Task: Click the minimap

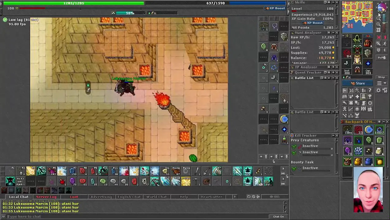Action: pyautogui.click(x=357, y=17)
